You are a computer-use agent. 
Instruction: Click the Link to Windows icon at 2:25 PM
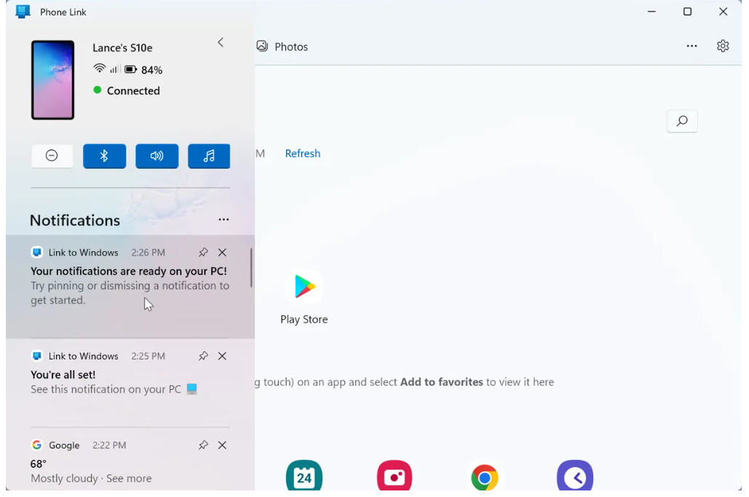pyautogui.click(x=37, y=356)
